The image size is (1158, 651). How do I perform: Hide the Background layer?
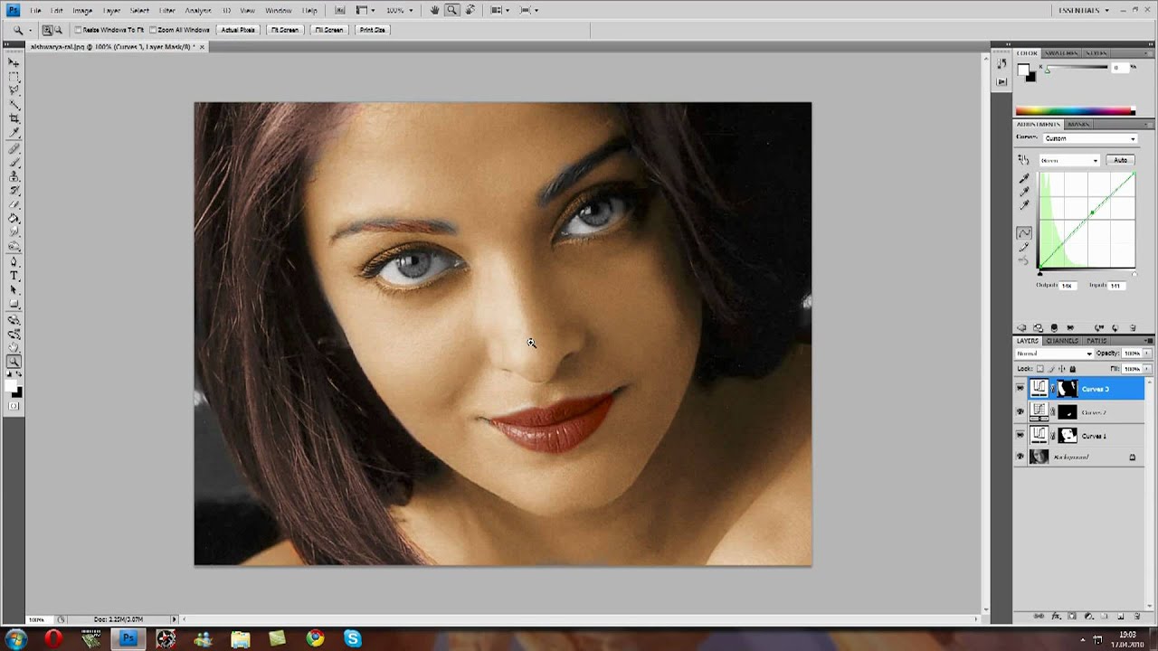1020,458
